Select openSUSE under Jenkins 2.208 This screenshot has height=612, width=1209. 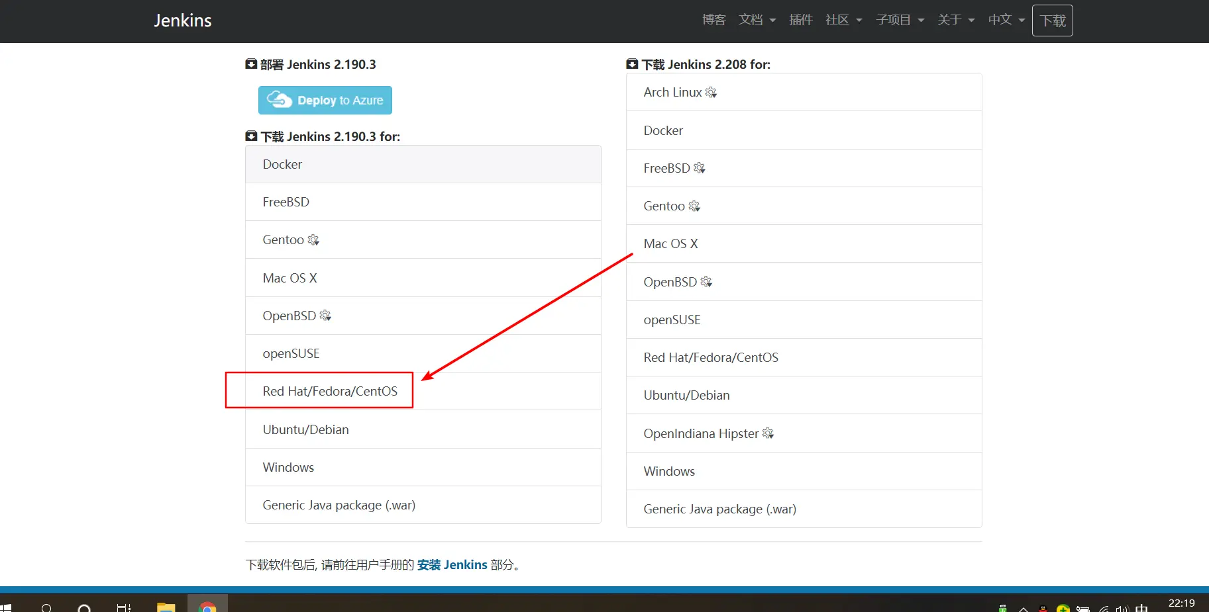point(804,320)
